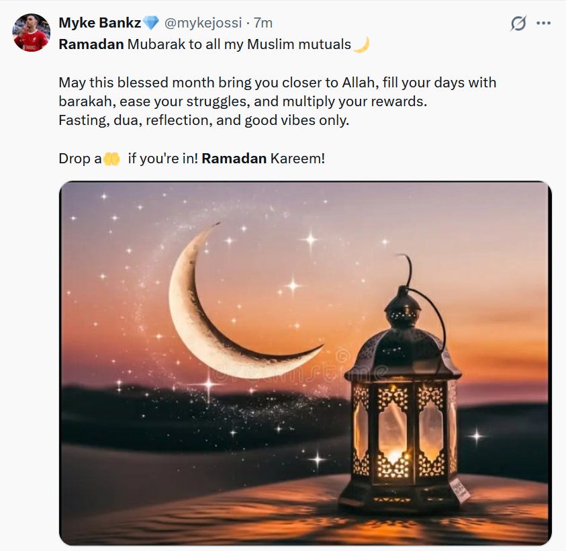Image resolution: width=566 pixels, height=551 pixels.
Task: Click the blue diamond badge beside Myke Bankz
Action: click(151, 23)
